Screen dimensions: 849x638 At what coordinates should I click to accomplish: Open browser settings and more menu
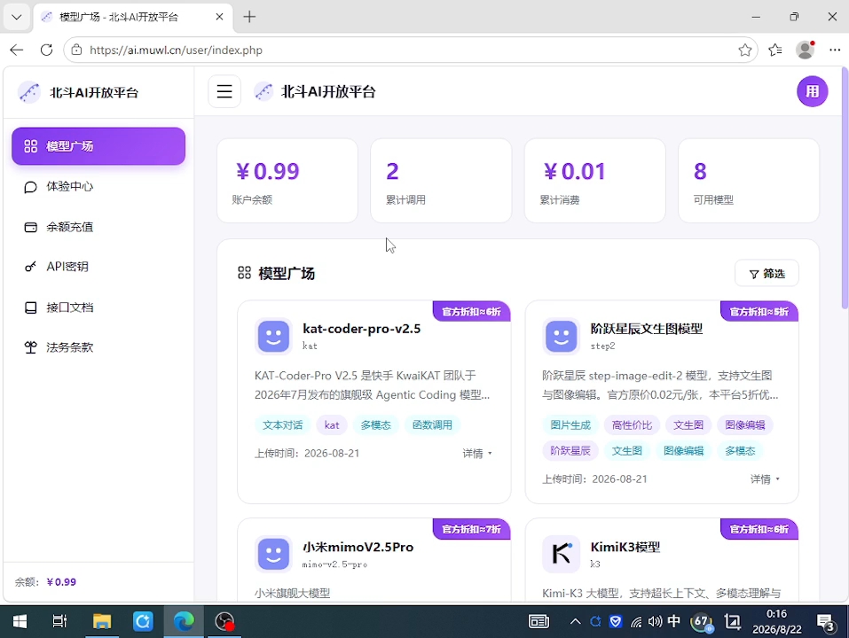[x=835, y=50]
